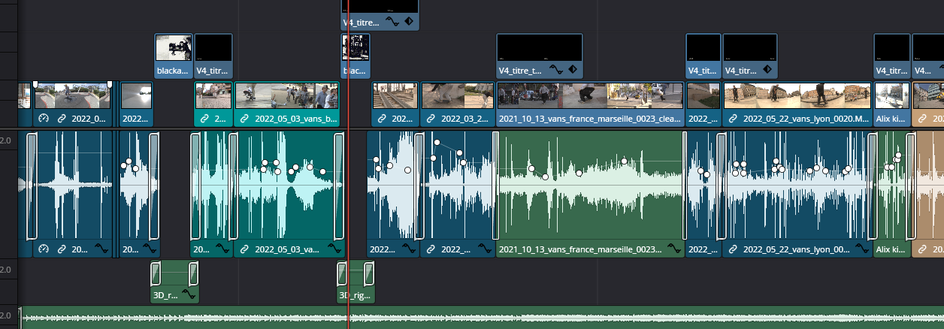The height and width of the screenshot is (329, 944).
Task: Select the green music waveform on bottom track
Action: [481, 318]
